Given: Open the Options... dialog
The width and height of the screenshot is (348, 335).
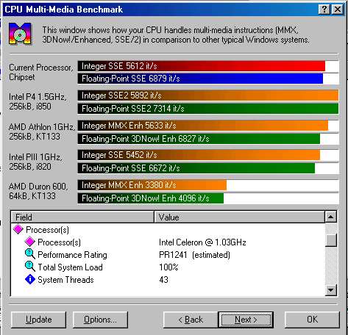Looking at the screenshot, I should 100,320.
